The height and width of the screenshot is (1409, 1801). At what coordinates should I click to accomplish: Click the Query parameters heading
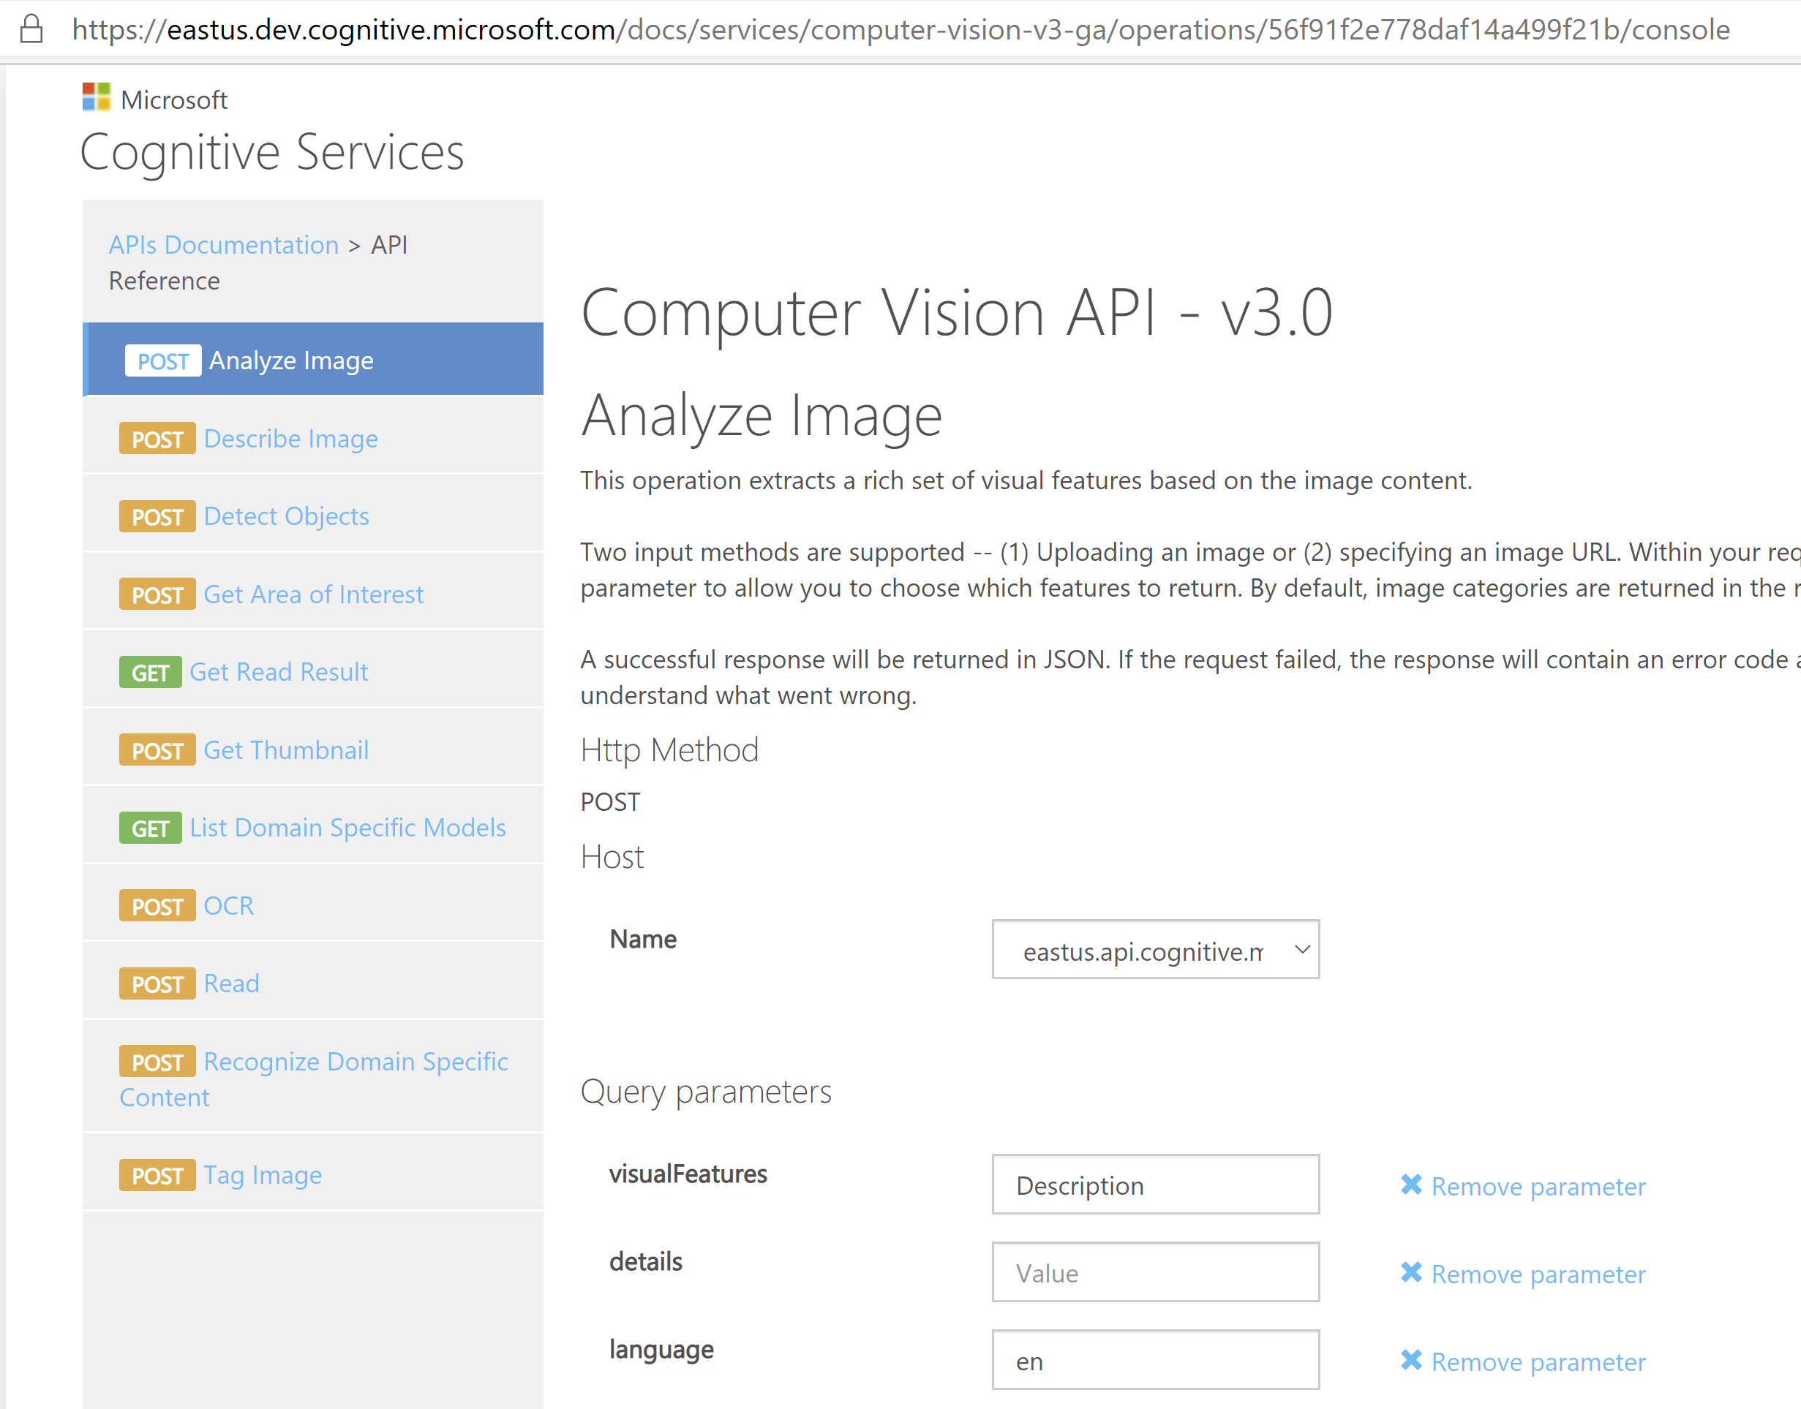[706, 1092]
